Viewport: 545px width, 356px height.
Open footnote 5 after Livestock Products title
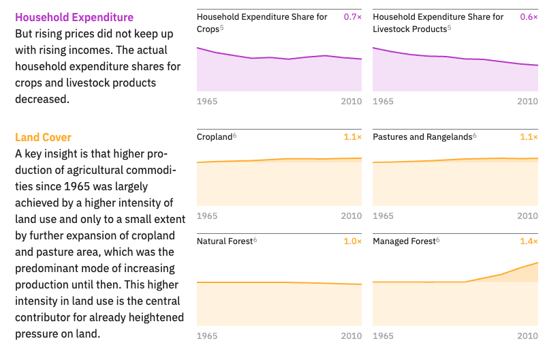pos(450,27)
